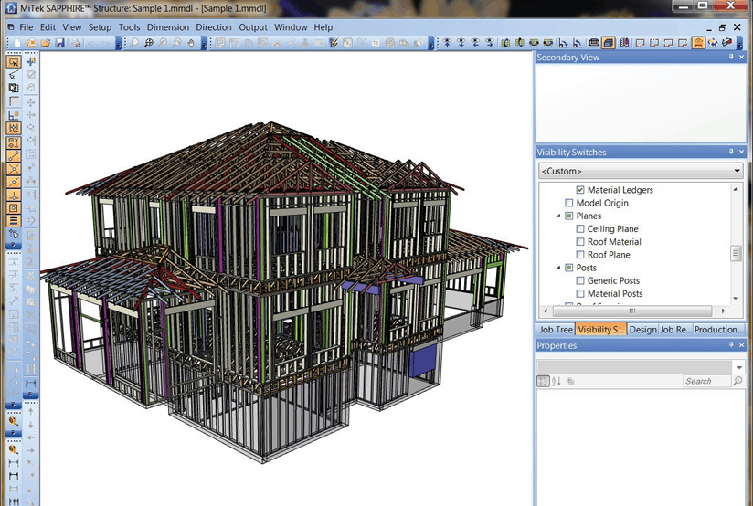Toggle the intersection snap X icon
The image size is (753, 506).
(x=14, y=169)
